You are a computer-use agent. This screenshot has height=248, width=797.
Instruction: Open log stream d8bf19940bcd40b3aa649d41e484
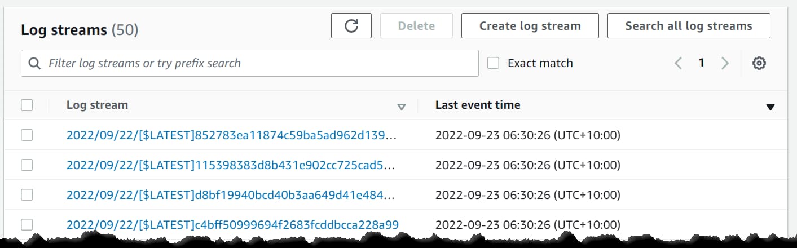click(x=231, y=195)
